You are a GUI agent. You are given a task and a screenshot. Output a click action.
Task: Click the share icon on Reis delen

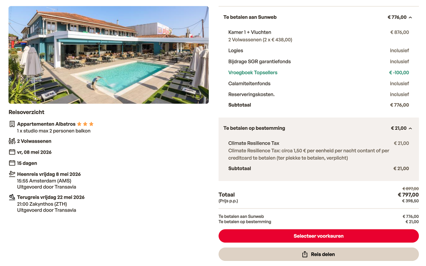tap(305, 255)
